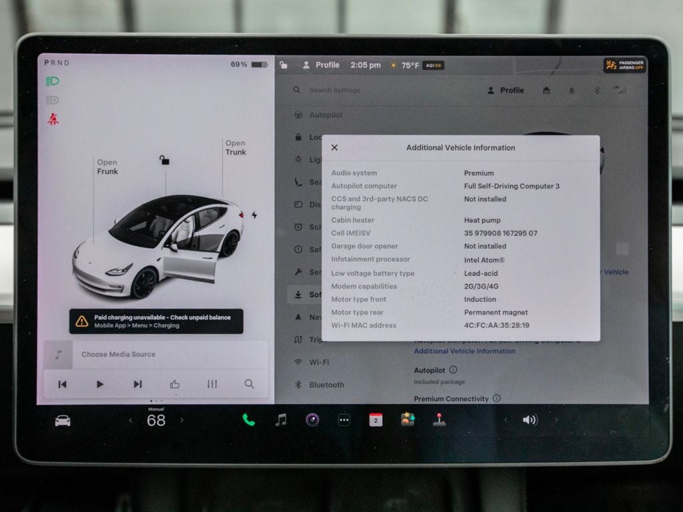Tap the 2:05 pm clock
Screen dimensions: 683x512
[366, 65]
